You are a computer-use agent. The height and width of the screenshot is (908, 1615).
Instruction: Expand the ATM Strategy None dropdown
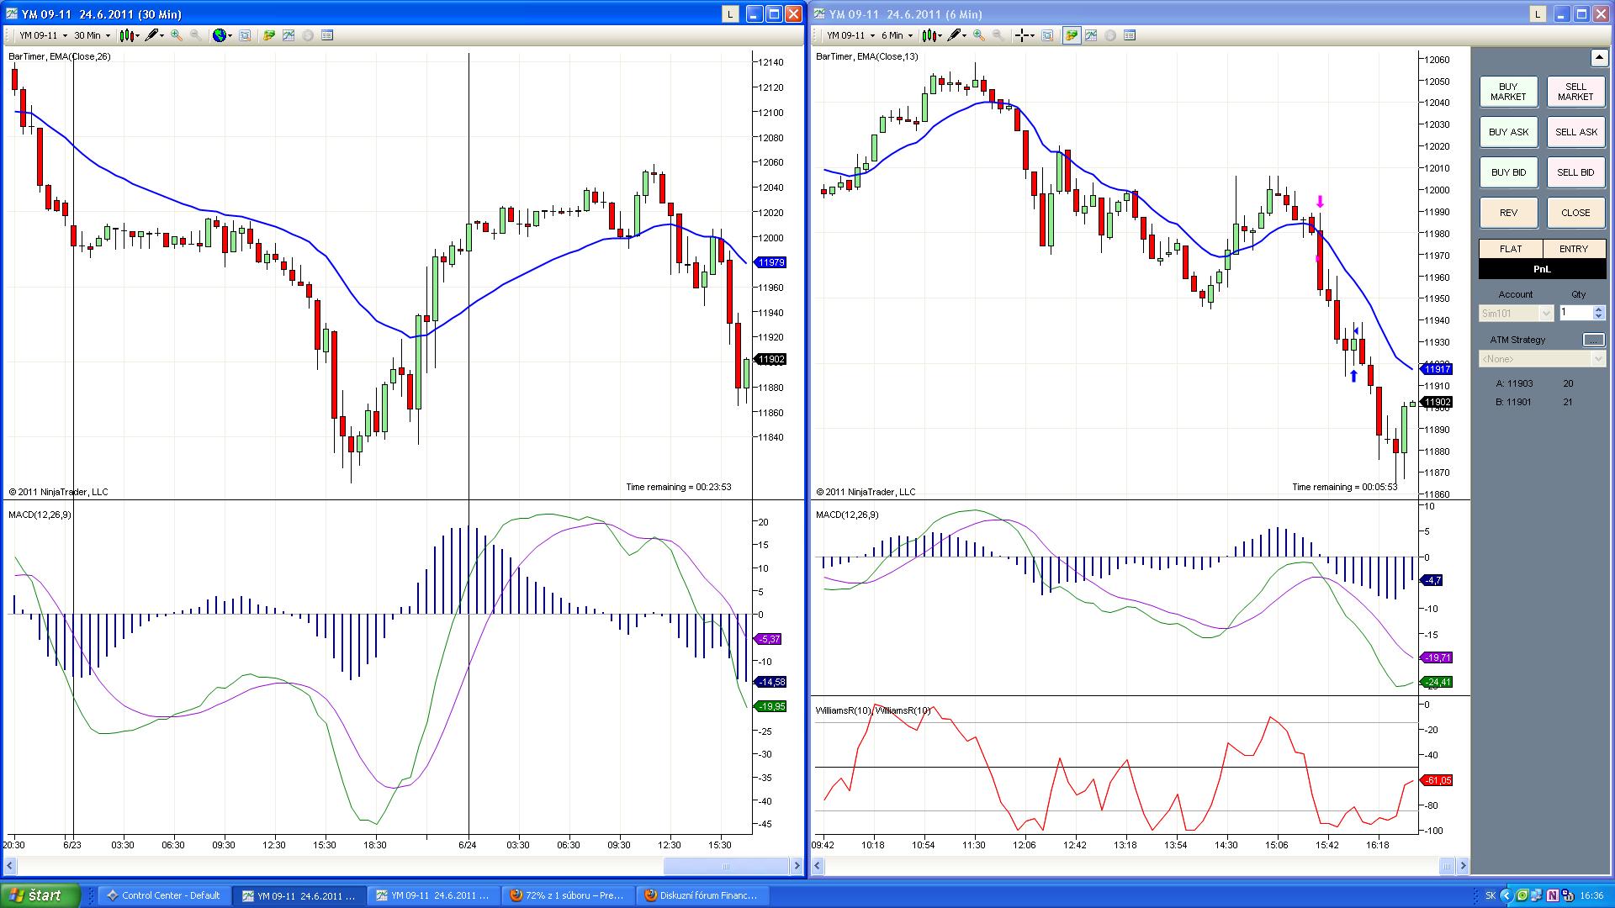[1598, 359]
